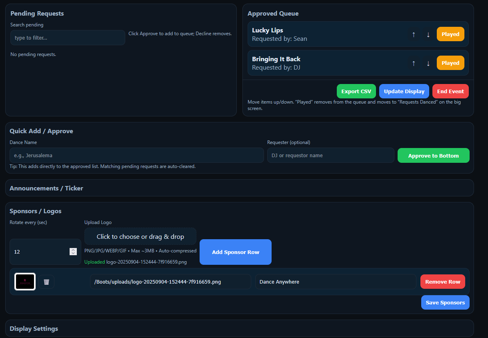Mark Lucky Lips as Played
Image resolution: width=488 pixels, height=338 pixels.
450,34
